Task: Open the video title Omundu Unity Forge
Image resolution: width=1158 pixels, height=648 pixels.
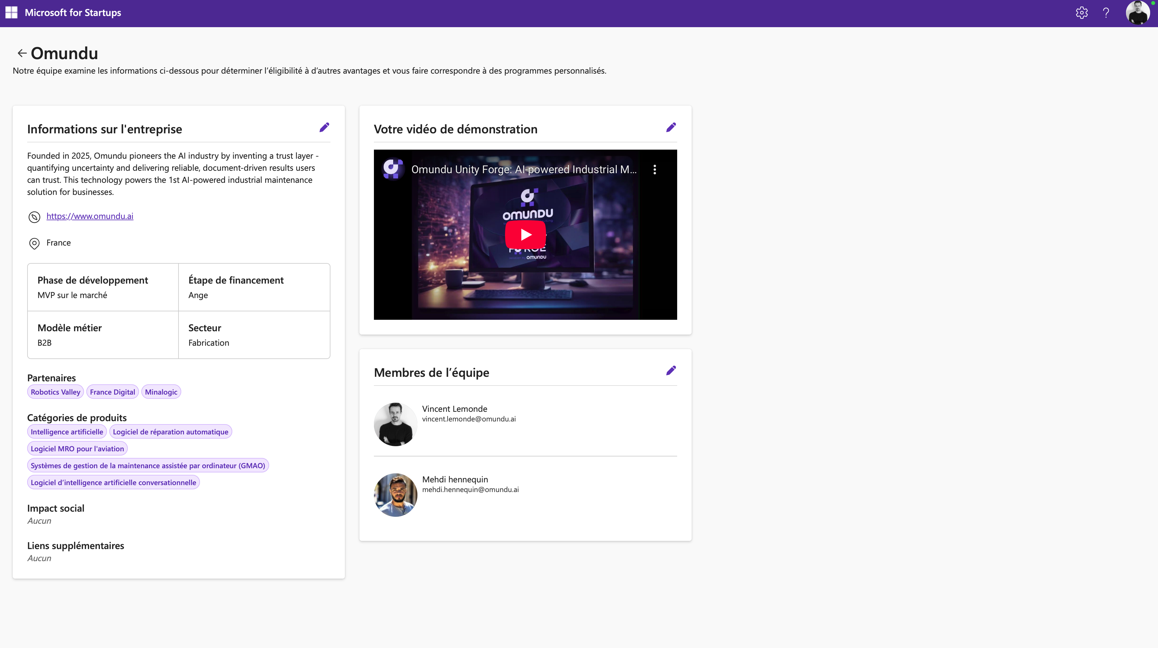Action: tap(524, 169)
